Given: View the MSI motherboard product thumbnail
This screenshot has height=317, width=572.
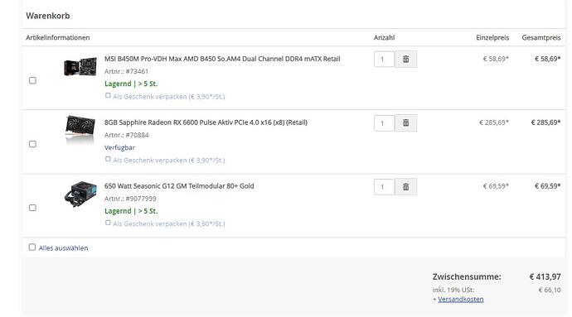Looking at the screenshot, I should (80, 66).
